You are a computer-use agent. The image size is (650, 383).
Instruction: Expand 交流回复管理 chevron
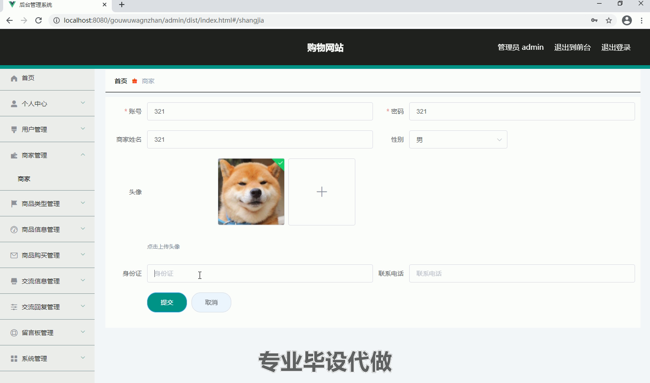[x=83, y=306]
